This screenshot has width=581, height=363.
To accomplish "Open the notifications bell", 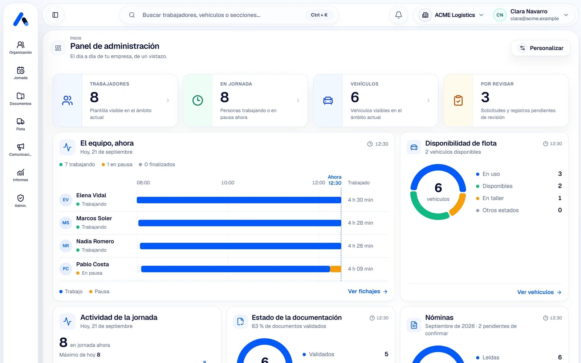I will click(398, 15).
